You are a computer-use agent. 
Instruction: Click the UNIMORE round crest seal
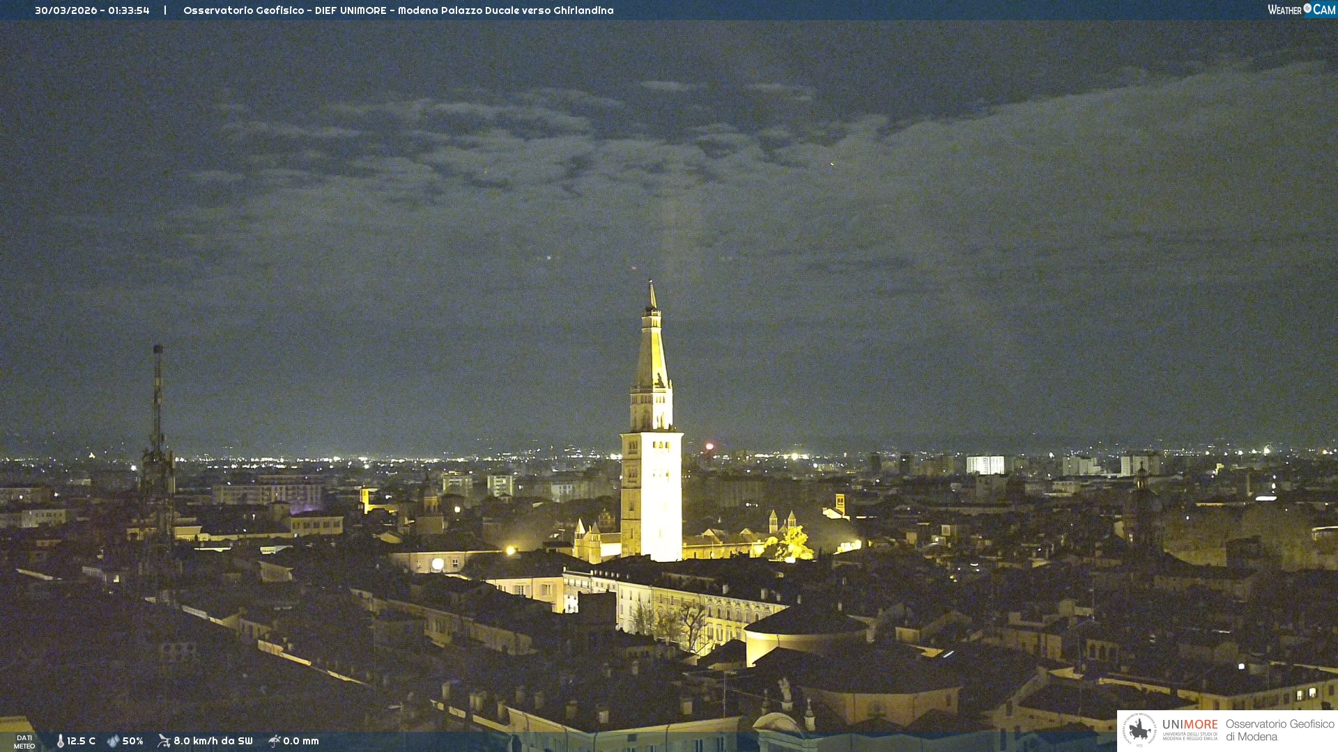click(x=1139, y=730)
